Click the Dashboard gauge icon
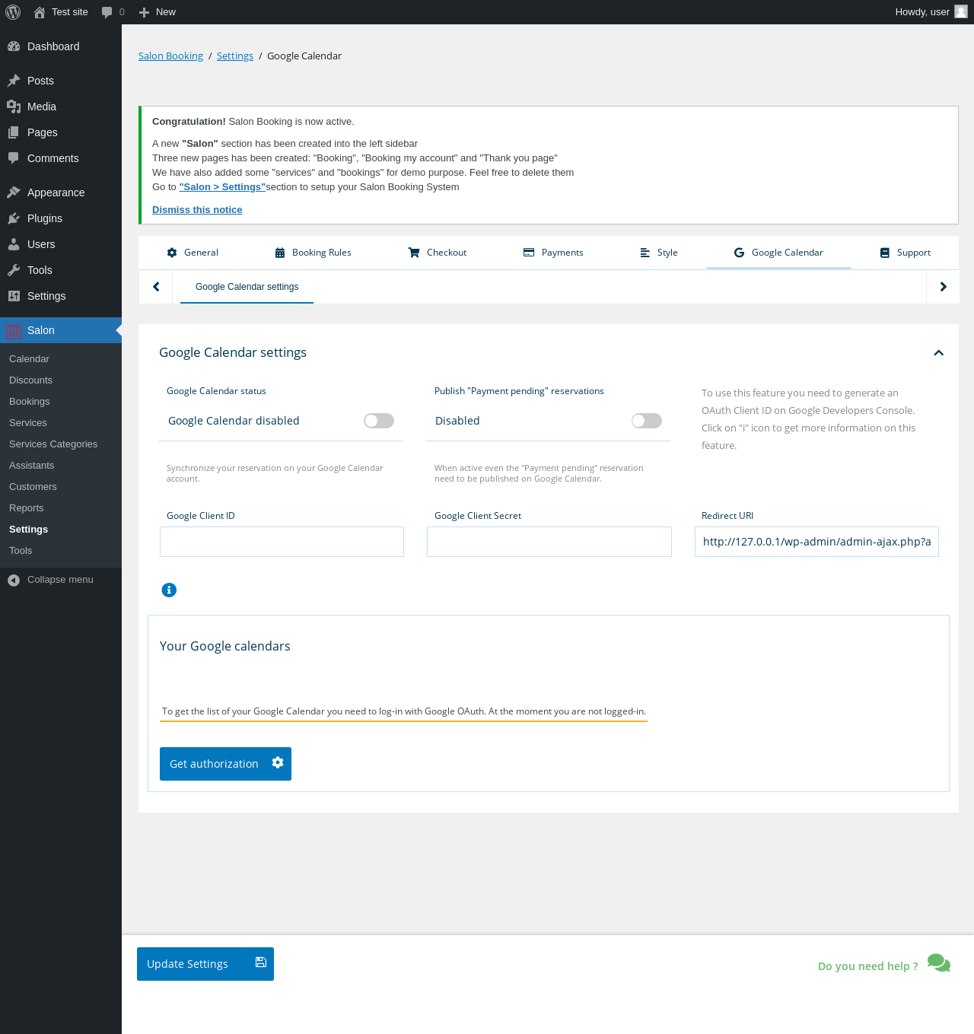The height and width of the screenshot is (1034, 974). pyautogui.click(x=14, y=46)
